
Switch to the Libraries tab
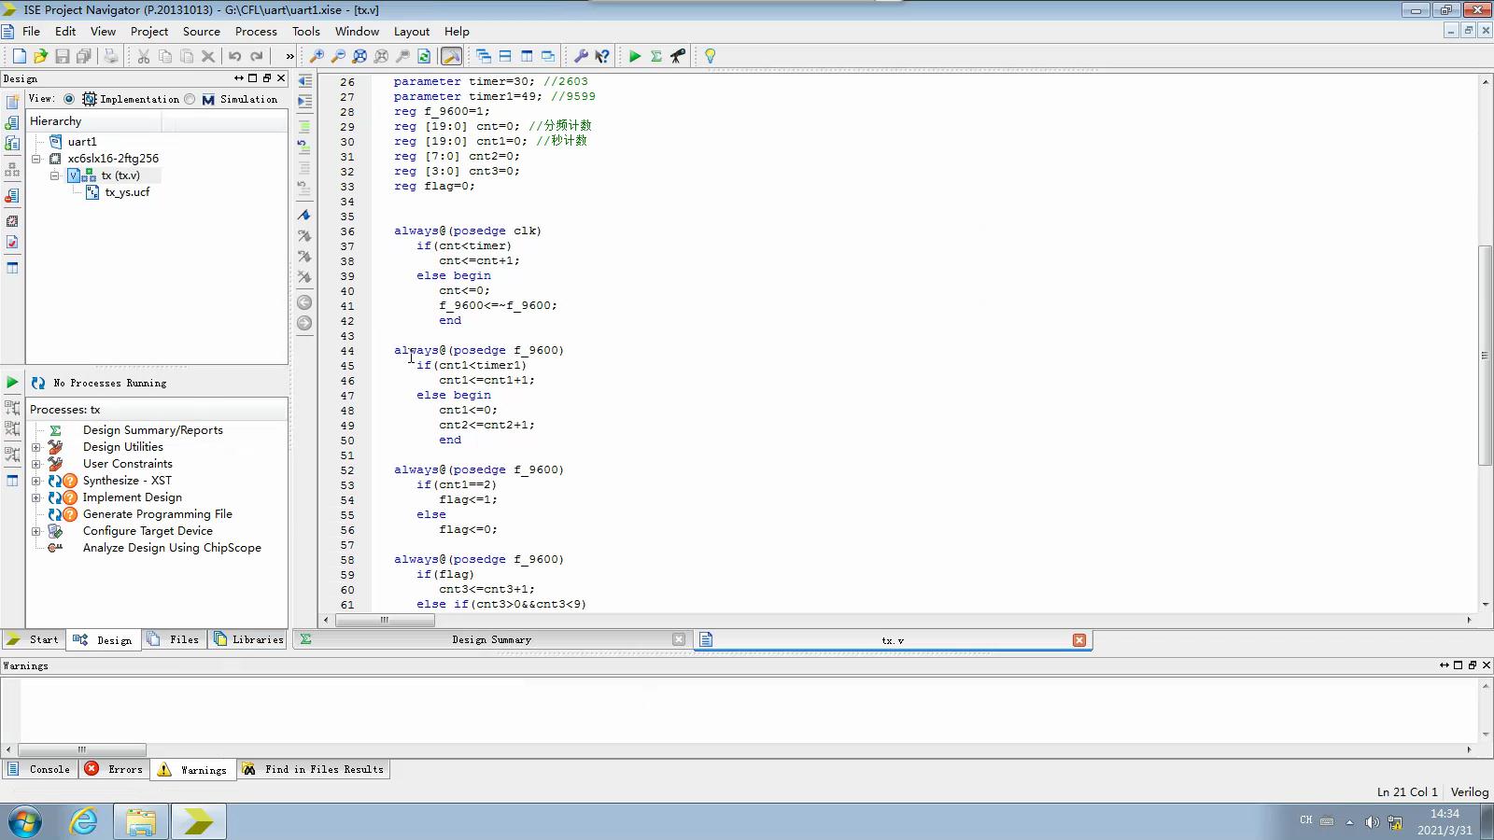click(x=248, y=639)
